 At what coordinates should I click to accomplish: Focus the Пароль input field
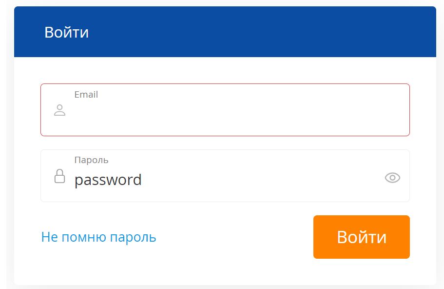point(225,176)
